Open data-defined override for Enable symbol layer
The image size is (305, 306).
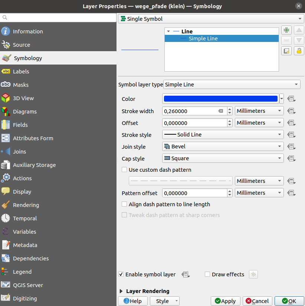tap(186, 274)
